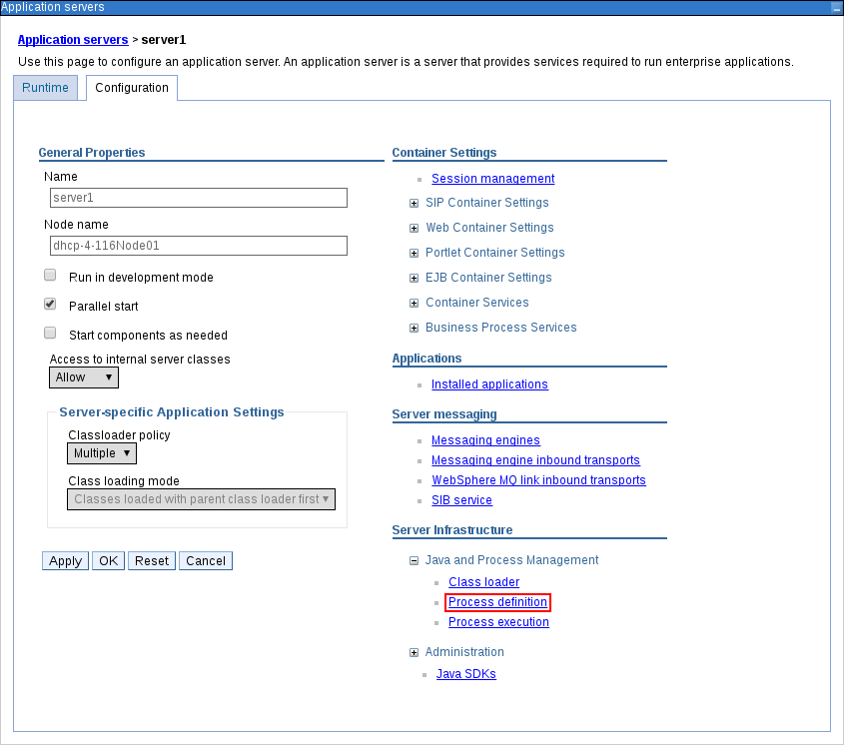Click Container Settings heading

click(444, 153)
